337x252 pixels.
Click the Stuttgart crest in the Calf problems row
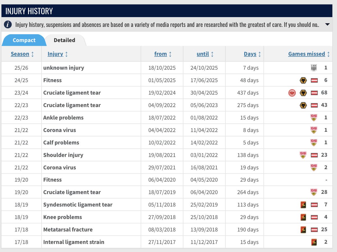tap(314, 142)
